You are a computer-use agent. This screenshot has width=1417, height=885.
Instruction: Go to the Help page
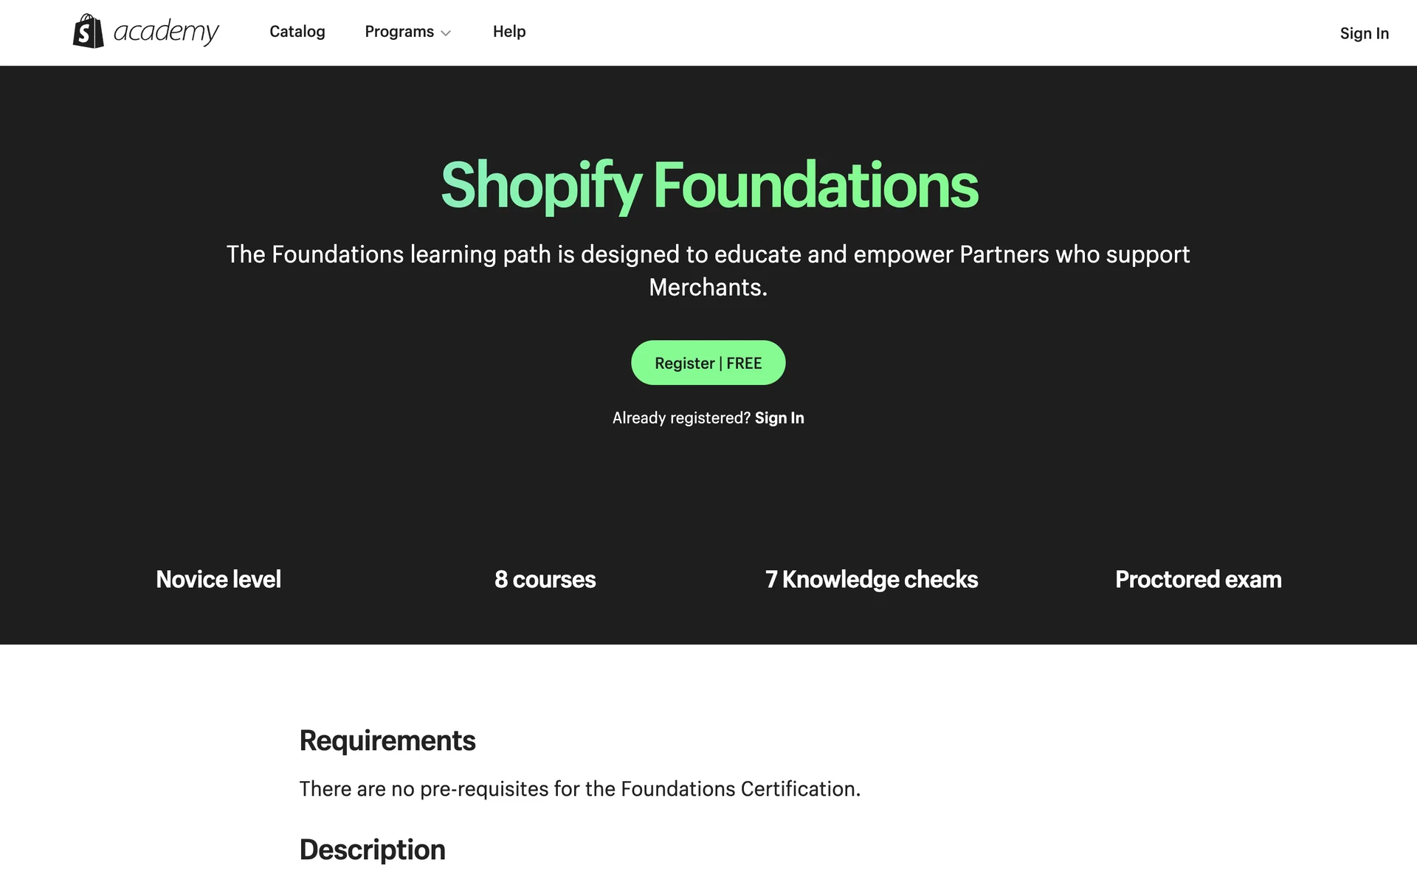click(x=509, y=32)
